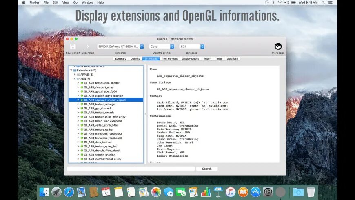The width and height of the screenshot is (355, 200).
Task: Select GL_ARB_texture_gather row
Action: pyautogui.click(x=106, y=129)
